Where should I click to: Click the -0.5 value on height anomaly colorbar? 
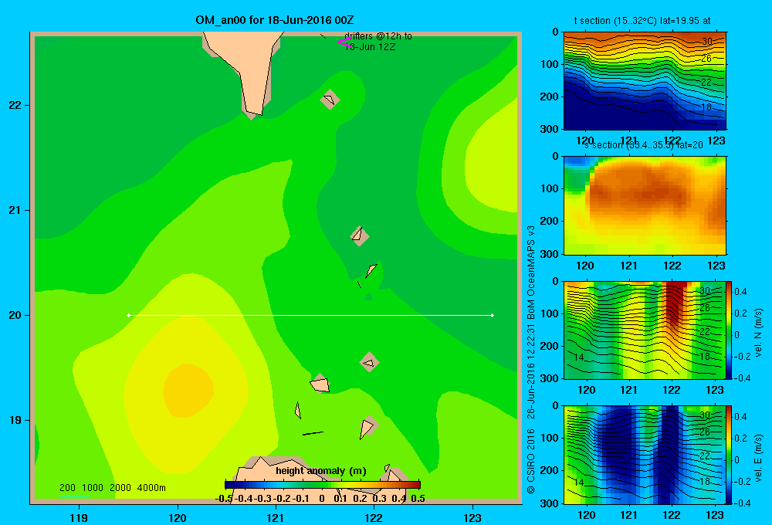coord(224,499)
